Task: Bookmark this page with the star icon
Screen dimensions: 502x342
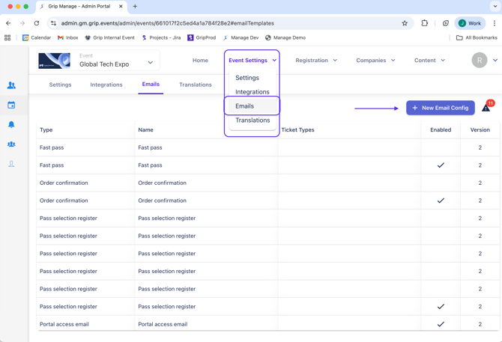Action: pyautogui.click(x=405, y=23)
